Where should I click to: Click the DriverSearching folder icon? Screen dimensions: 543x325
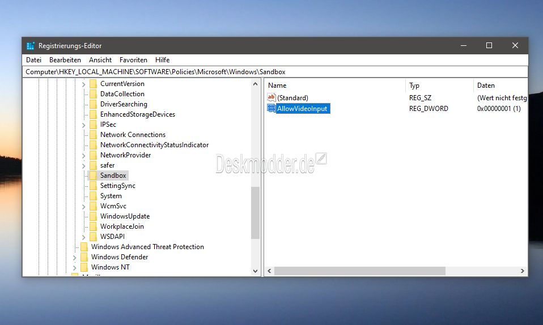93,104
